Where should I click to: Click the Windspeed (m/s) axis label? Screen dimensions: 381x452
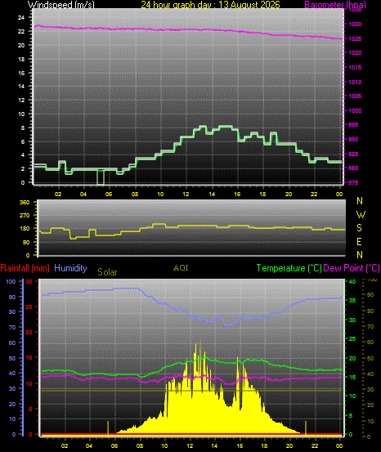(61, 4)
